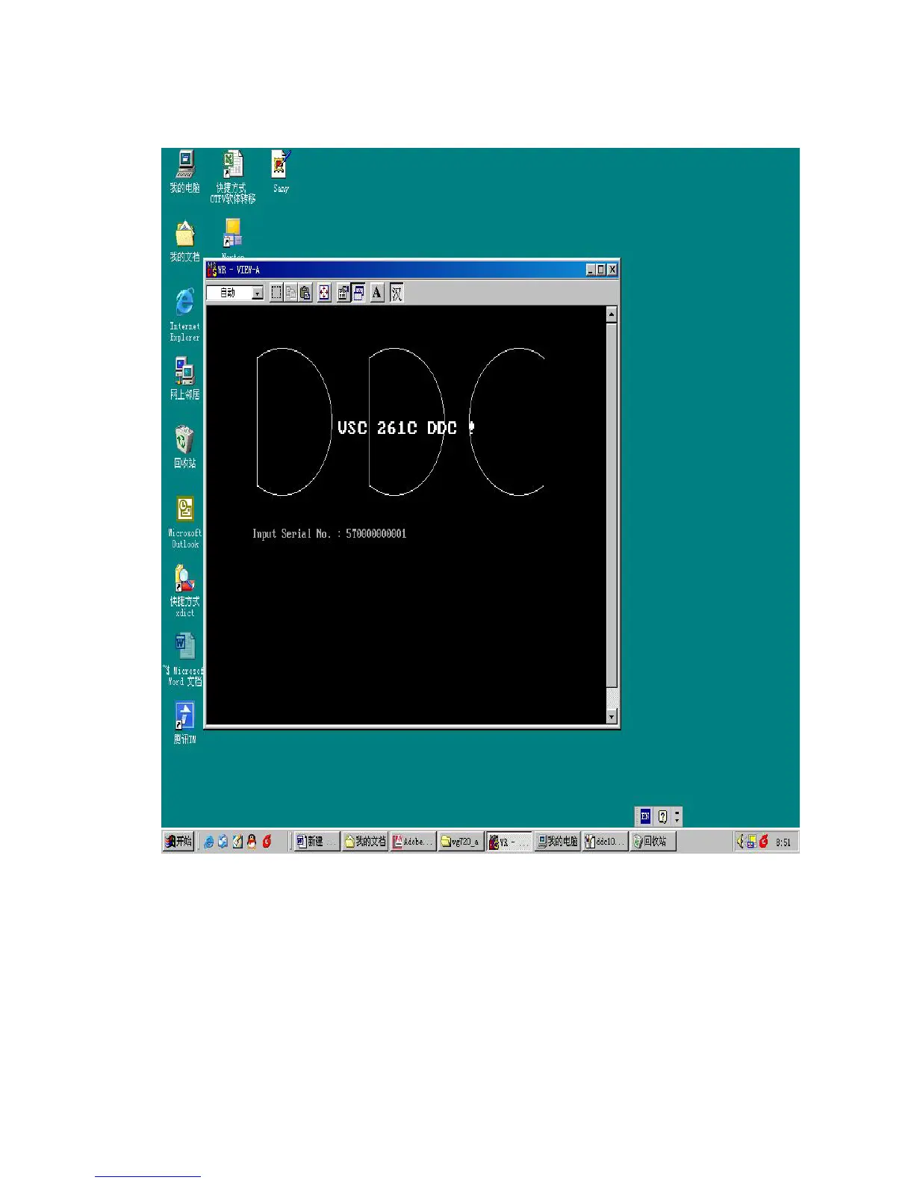Minimize the WR - VIEW-A window
Image resolution: width=914 pixels, height=1183 pixels.
(591, 270)
